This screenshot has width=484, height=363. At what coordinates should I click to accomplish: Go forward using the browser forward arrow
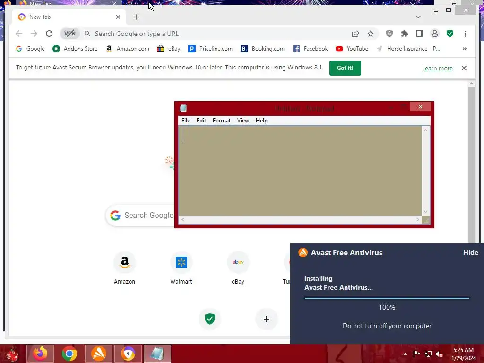[34, 34]
